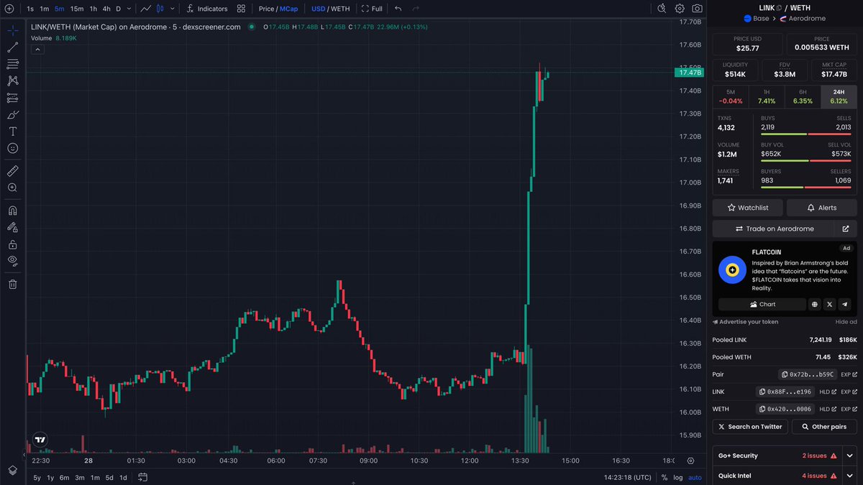The width and height of the screenshot is (863, 485).
Task: Open Other pairs search
Action: coord(824,427)
